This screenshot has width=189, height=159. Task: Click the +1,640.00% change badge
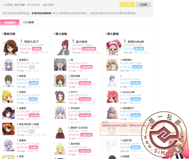[89, 49]
